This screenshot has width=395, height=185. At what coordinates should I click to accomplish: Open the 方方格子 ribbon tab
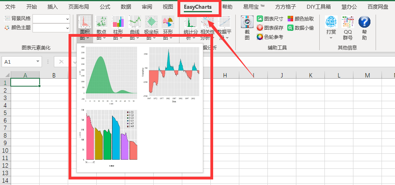tap(285, 7)
